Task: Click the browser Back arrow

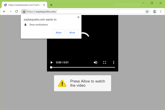Action: click(4, 11)
